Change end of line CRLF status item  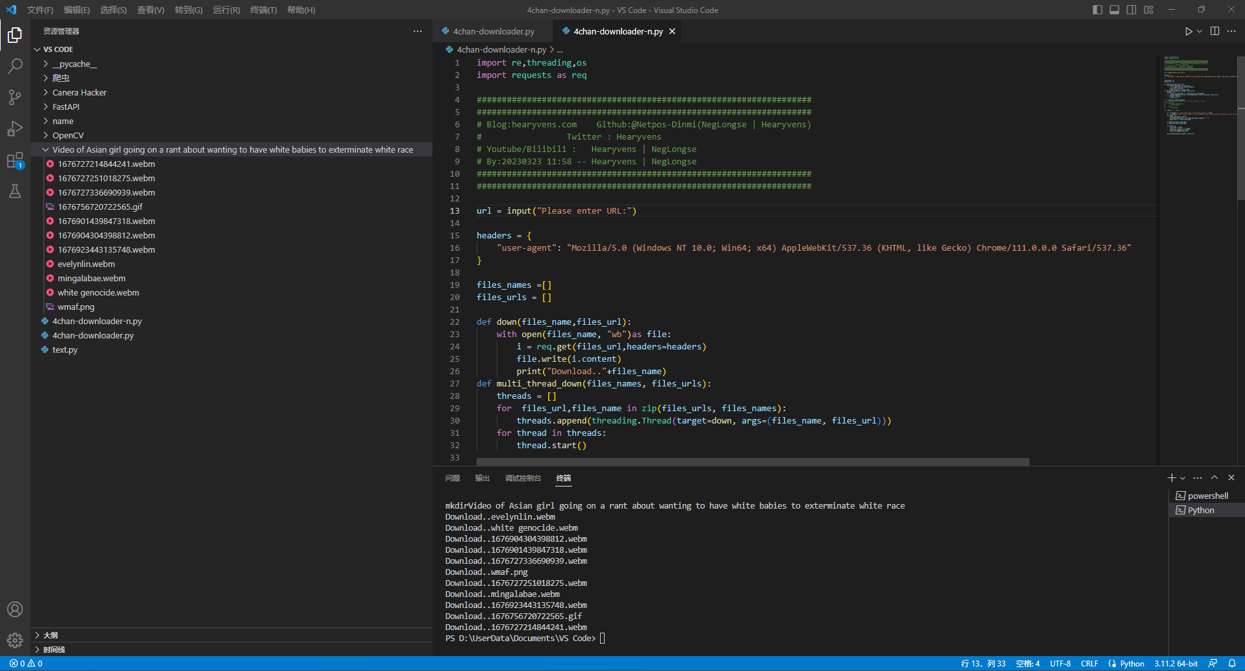coord(1089,663)
